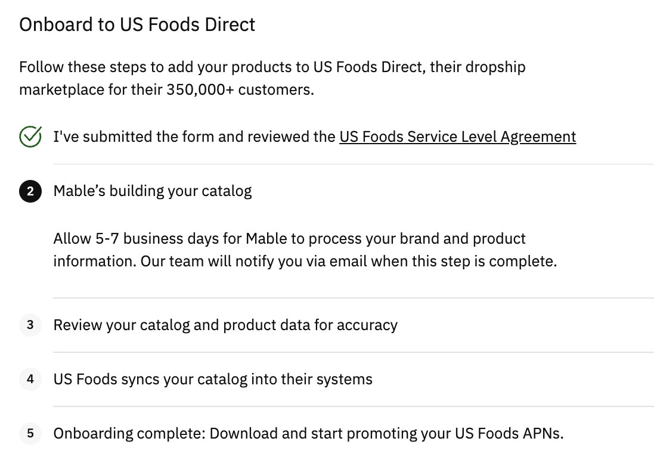Expand "US Foods syncs your catalog" step

213,380
